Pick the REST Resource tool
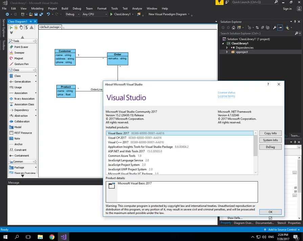The width and height of the screenshot is (303, 241). (x=21, y=133)
